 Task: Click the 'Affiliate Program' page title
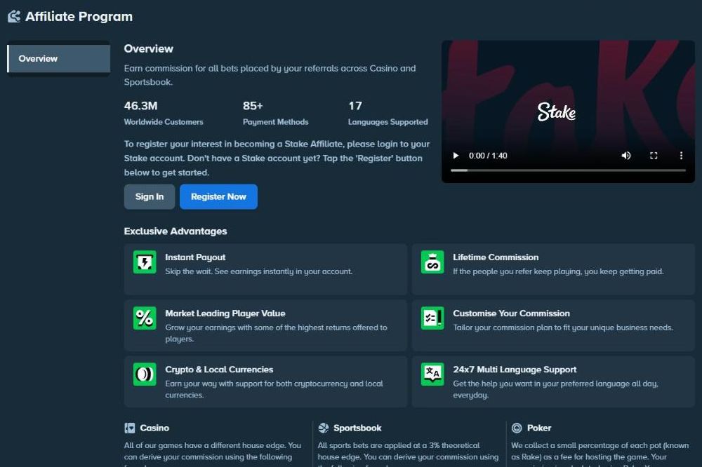click(79, 17)
